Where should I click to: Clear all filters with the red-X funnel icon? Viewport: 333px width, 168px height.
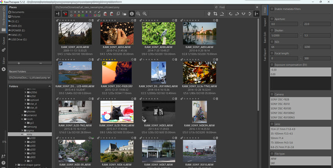pos(65,14)
